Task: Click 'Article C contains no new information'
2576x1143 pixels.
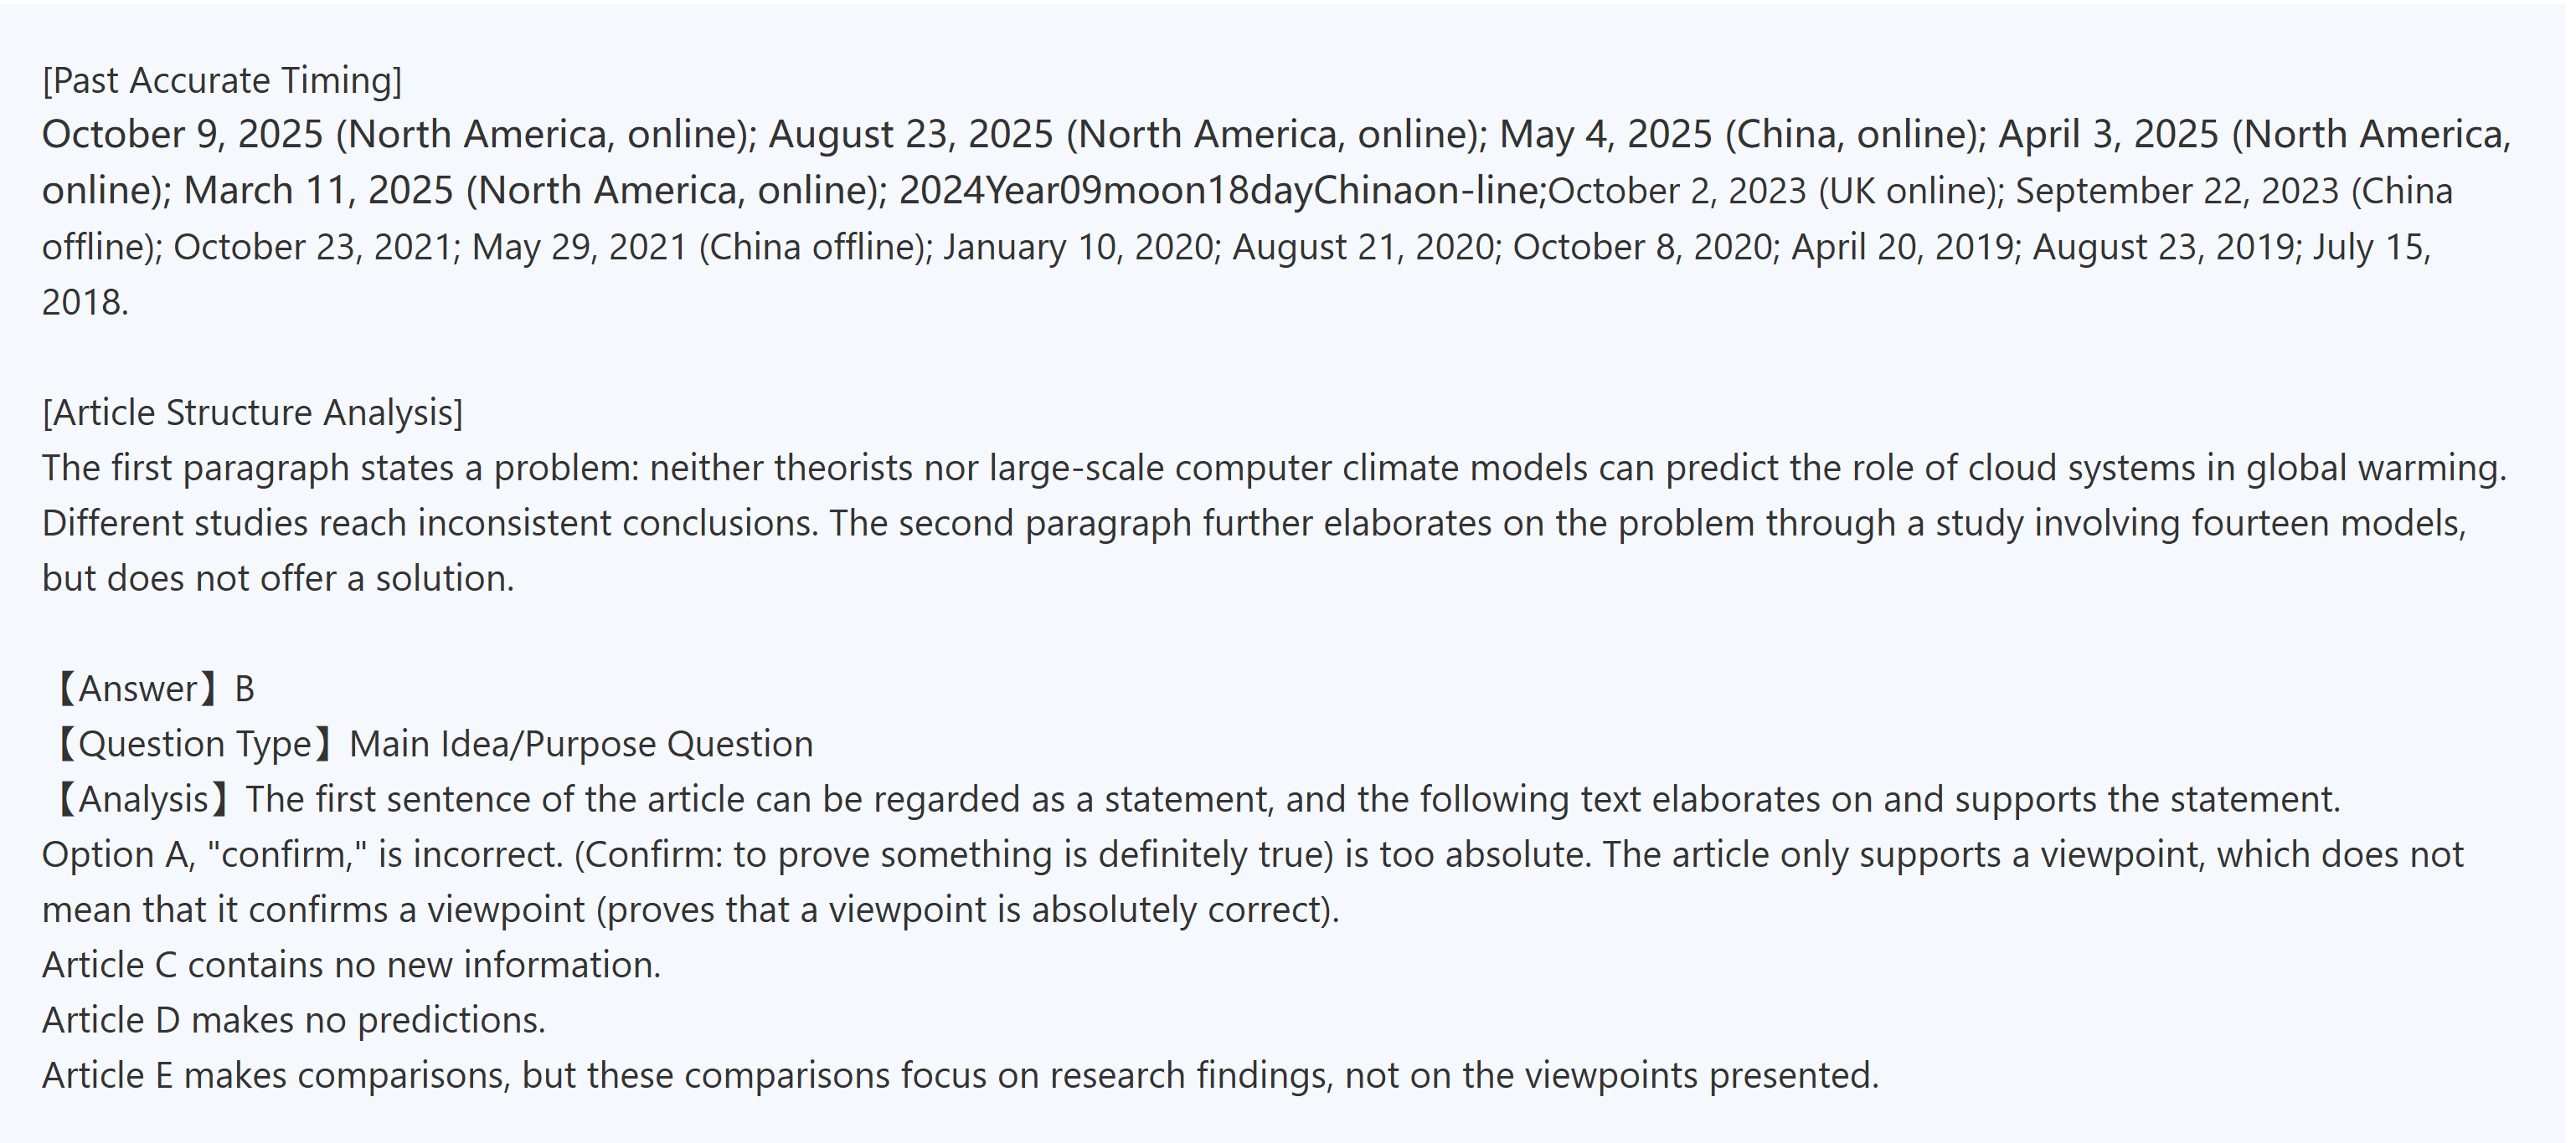Action: 351,965
